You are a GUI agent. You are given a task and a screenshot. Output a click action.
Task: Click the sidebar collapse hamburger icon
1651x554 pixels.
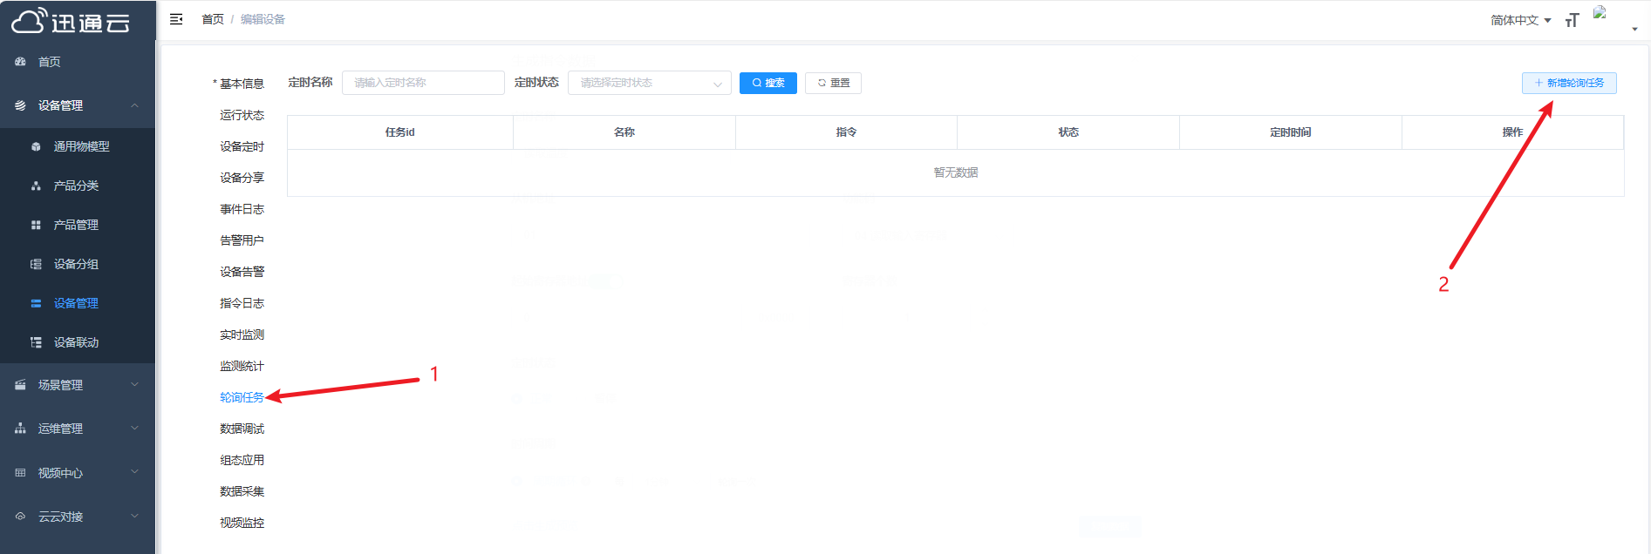(176, 19)
